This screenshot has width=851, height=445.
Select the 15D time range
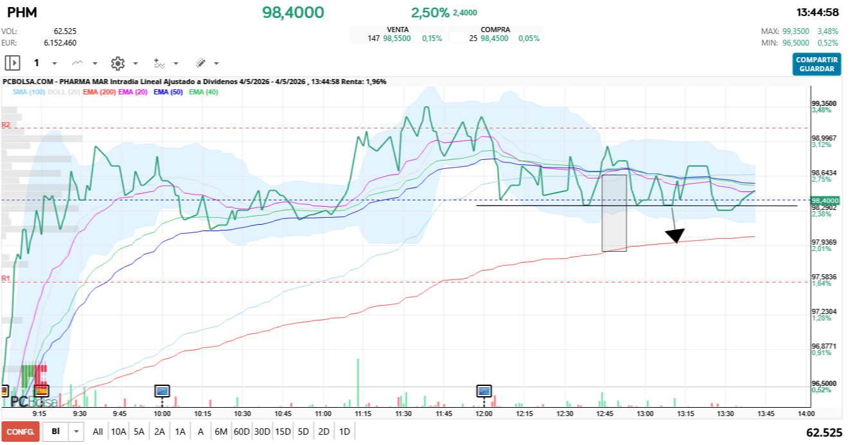click(x=283, y=432)
